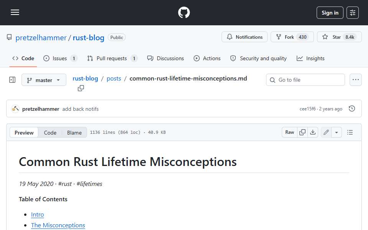Open the rust-blog repository title link
This screenshot has width=368, height=230.
88,38
